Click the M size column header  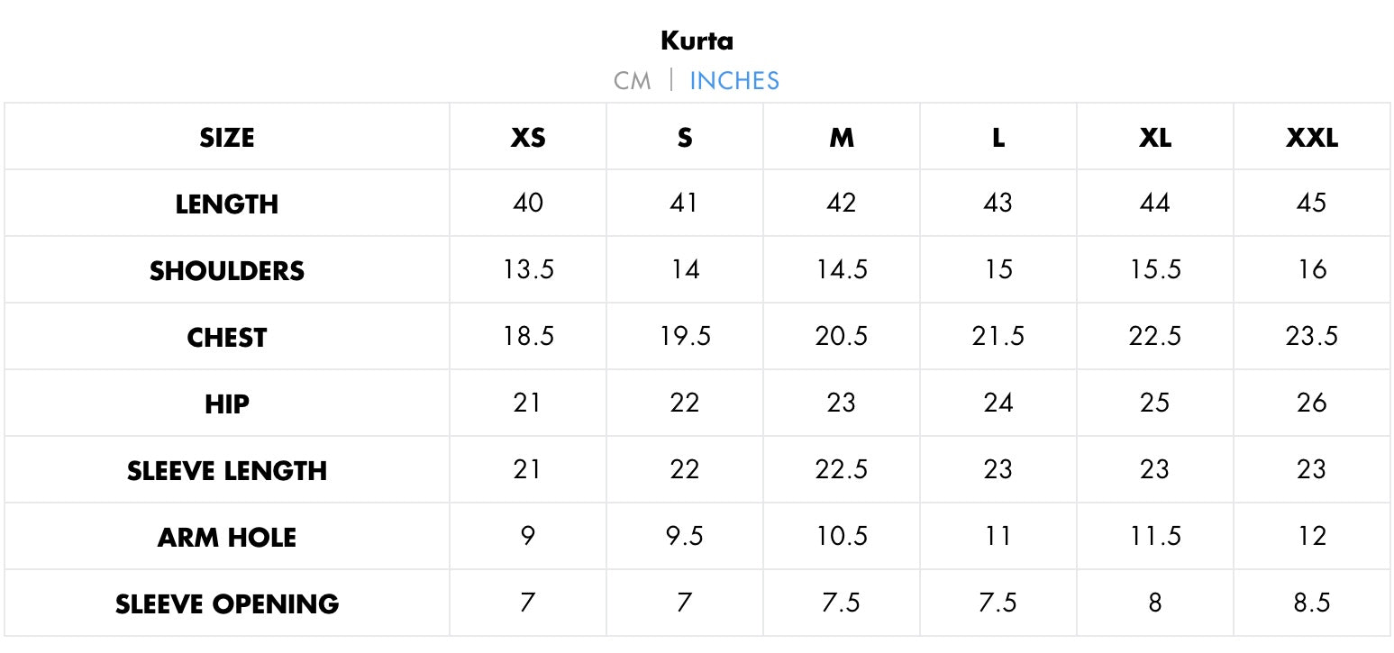[841, 138]
